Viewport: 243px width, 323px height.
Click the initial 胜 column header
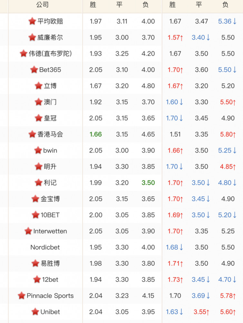coord(93,5)
